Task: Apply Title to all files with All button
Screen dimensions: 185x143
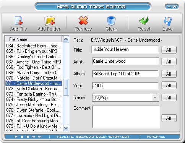Action: 169,50
